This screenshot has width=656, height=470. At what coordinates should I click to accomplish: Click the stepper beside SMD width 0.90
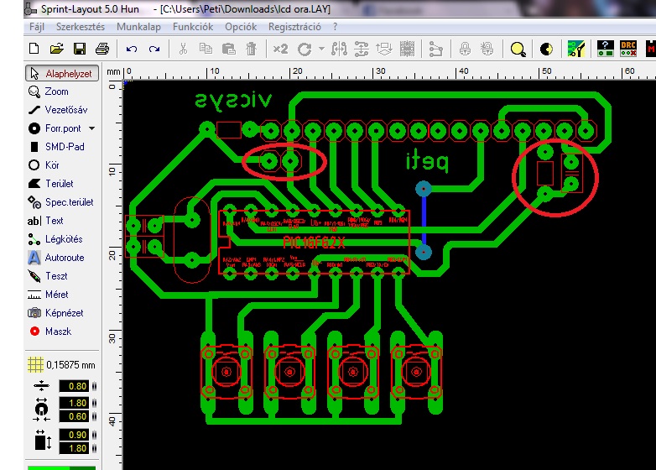tap(94, 435)
